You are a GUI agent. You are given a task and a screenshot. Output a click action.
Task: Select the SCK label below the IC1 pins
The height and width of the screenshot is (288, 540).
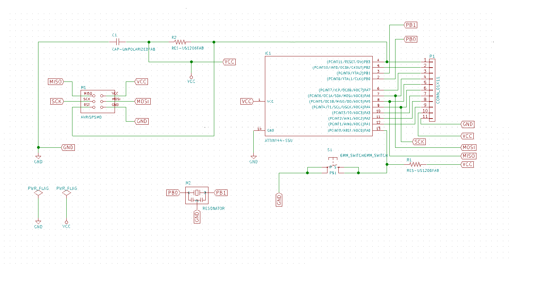pos(419,142)
